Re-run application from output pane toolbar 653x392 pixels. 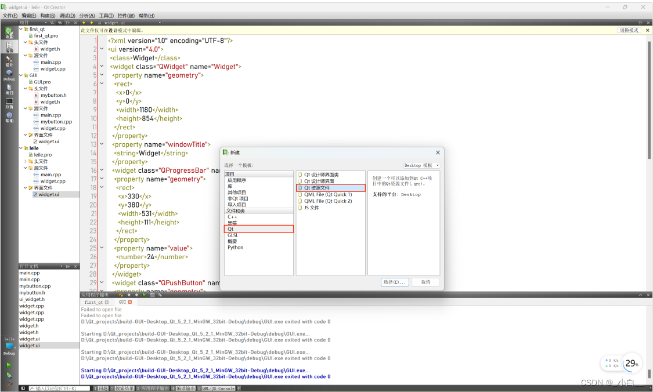tap(145, 295)
